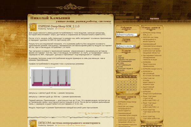Click Умные вещи category of the first post
The width and height of the screenshot is (191, 127).
click(x=70, y=29)
